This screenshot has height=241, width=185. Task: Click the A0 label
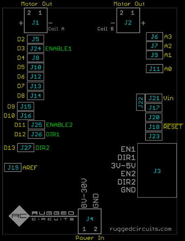point(168,69)
